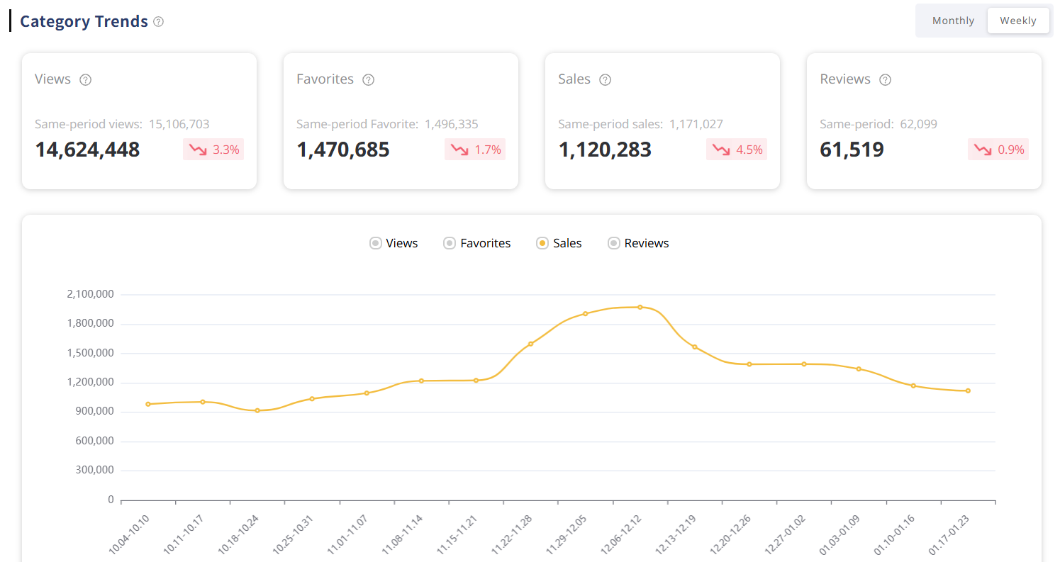Click the Views 3.3% decline trend badge

(x=213, y=150)
